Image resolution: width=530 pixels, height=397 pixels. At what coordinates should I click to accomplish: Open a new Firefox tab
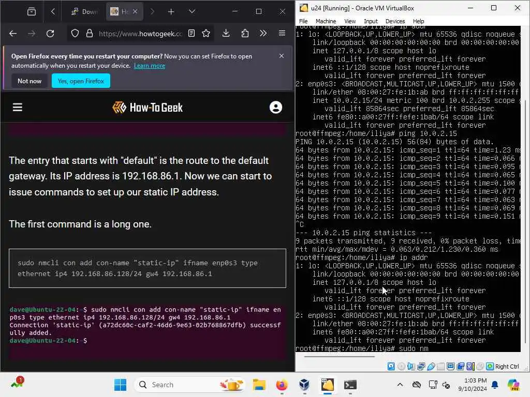171,12
